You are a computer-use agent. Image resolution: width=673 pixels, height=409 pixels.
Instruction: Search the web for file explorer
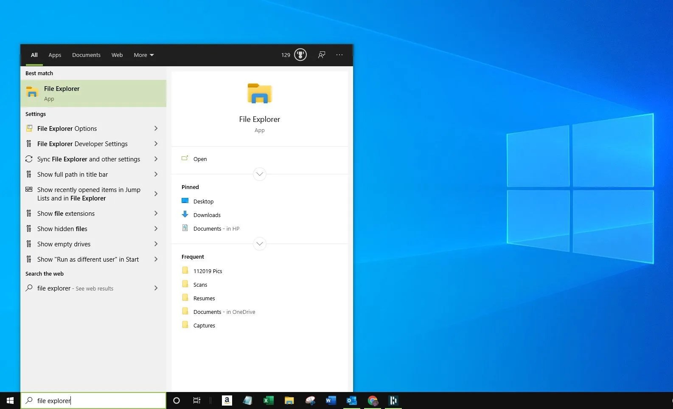[93, 288]
